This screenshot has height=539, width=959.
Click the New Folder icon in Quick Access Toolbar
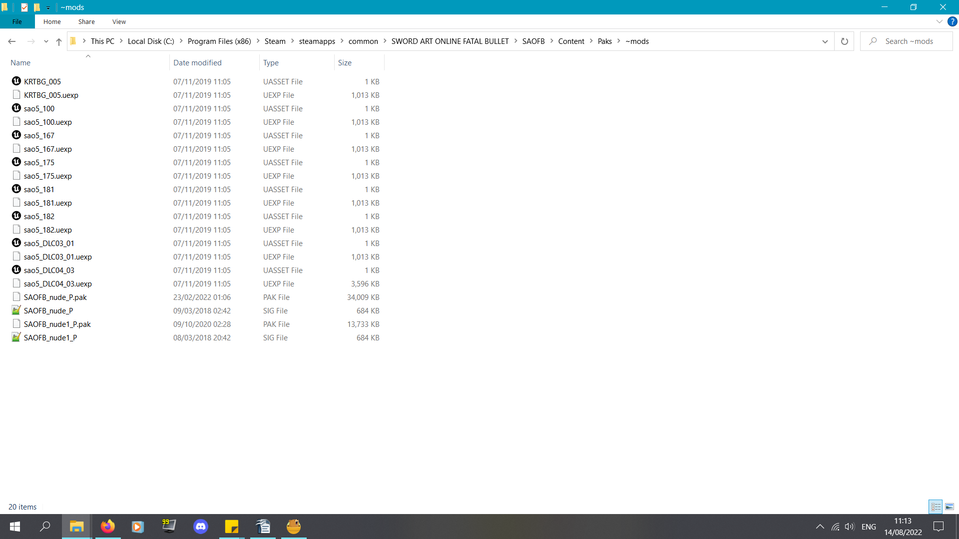(37, 7)
